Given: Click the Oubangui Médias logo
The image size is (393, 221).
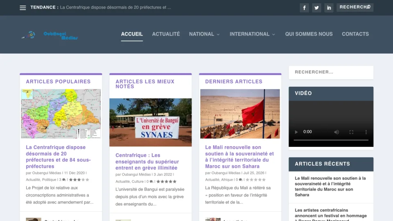Looking at the screenshot, I should coord(50,35).
